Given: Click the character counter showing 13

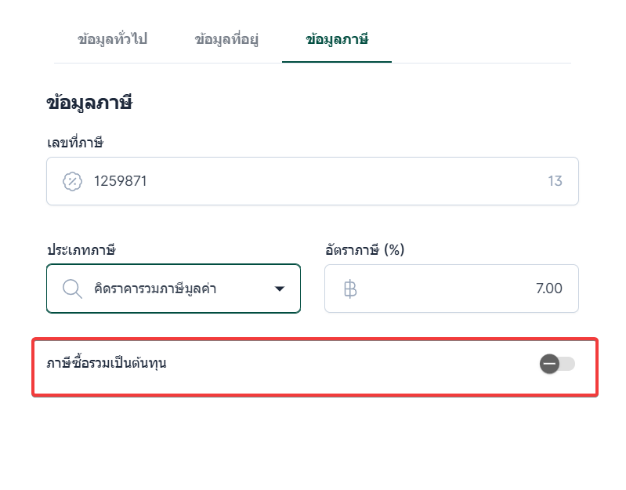Looking at the screenshot, I should (555, 182).
